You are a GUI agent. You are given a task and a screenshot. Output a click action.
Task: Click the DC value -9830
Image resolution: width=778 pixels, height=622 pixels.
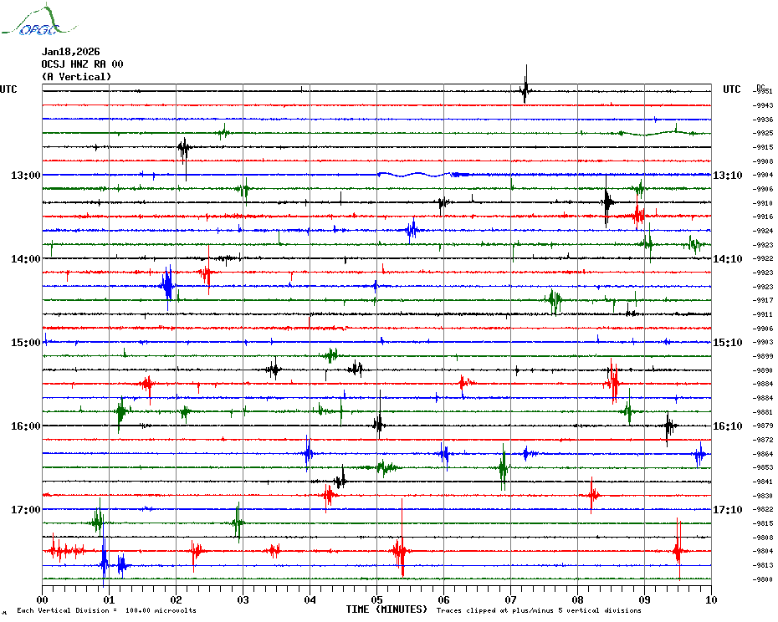tap(763, 496)
